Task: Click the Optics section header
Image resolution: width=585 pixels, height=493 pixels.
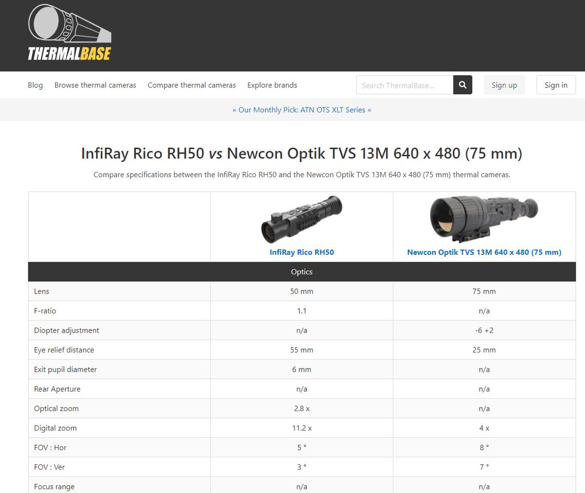Action: pos(302,272)
